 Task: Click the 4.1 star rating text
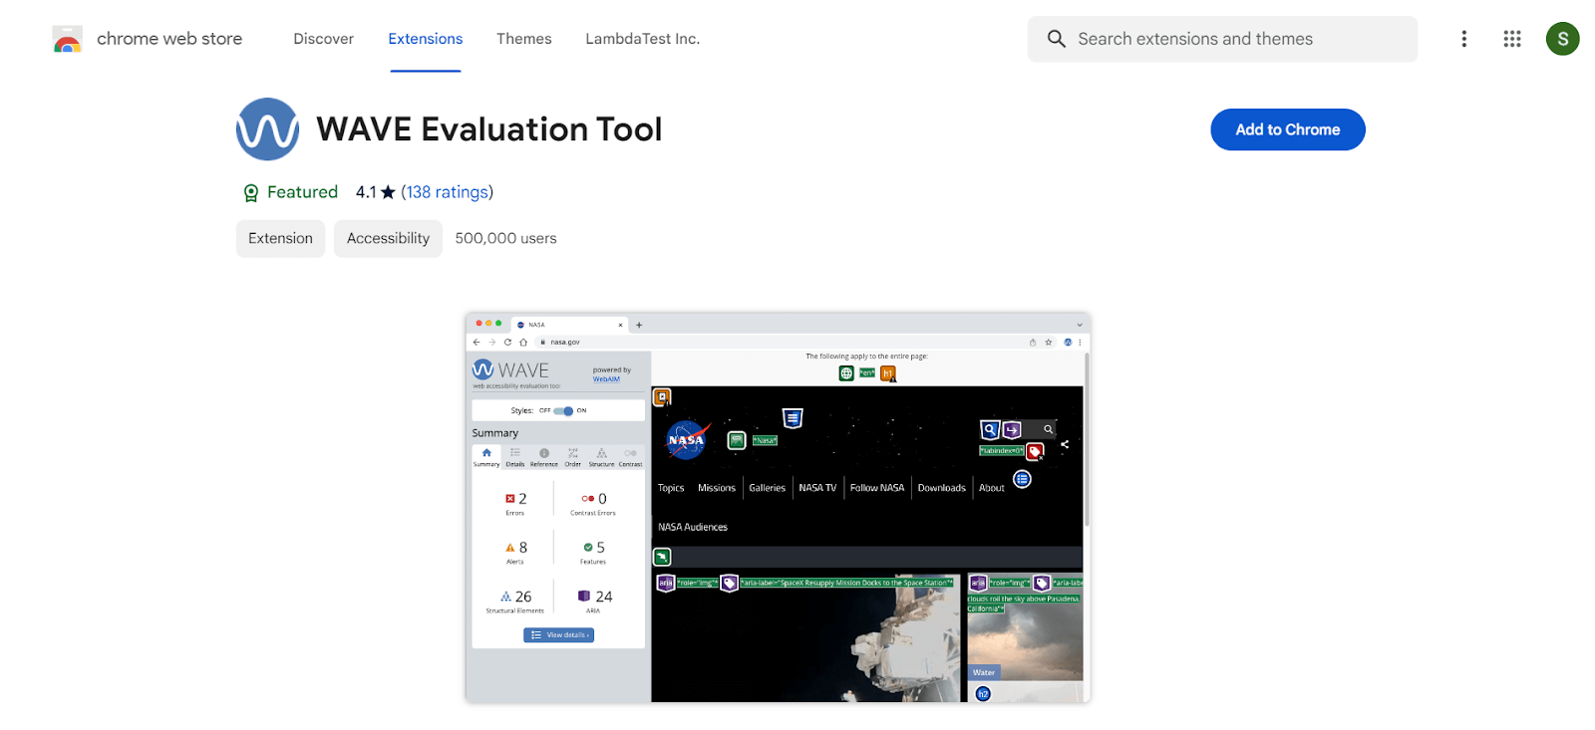[376, 192]
